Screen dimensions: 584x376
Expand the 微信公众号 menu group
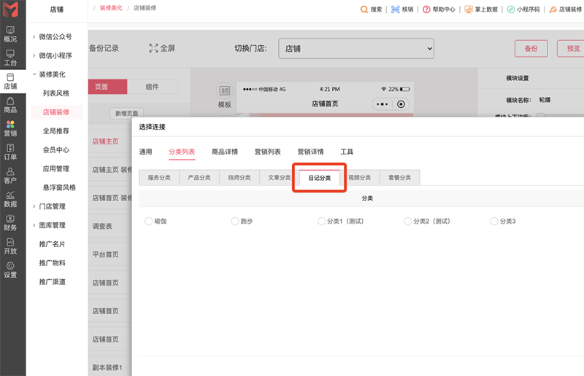tap(55, 36)
